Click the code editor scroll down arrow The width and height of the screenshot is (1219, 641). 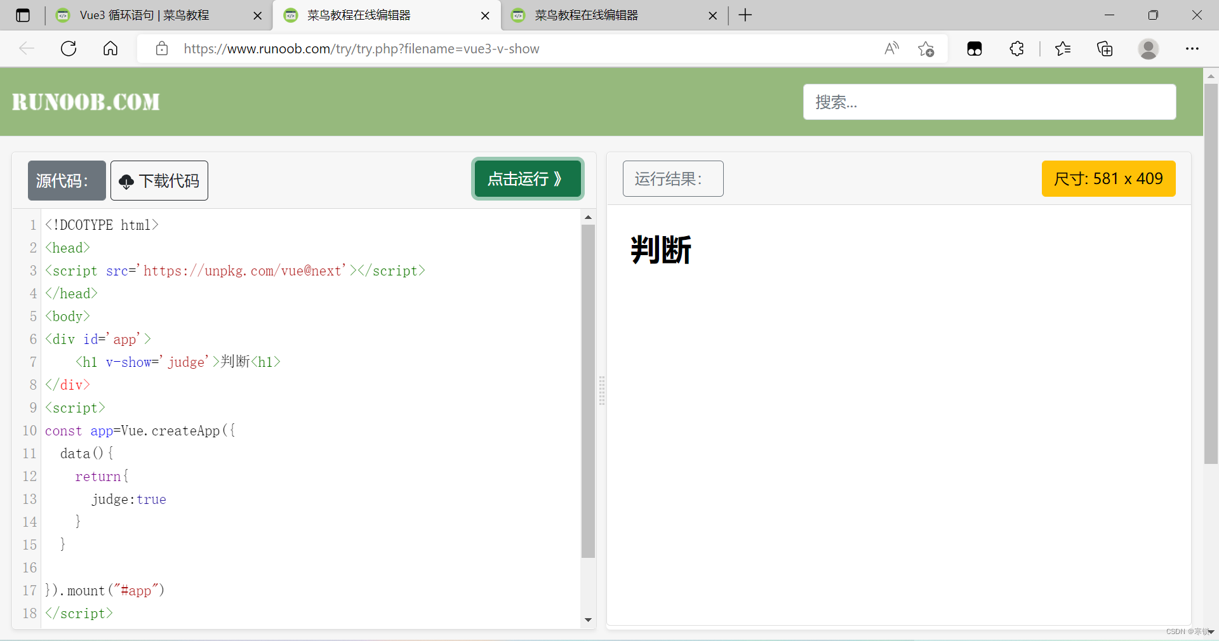click(588, 620)
